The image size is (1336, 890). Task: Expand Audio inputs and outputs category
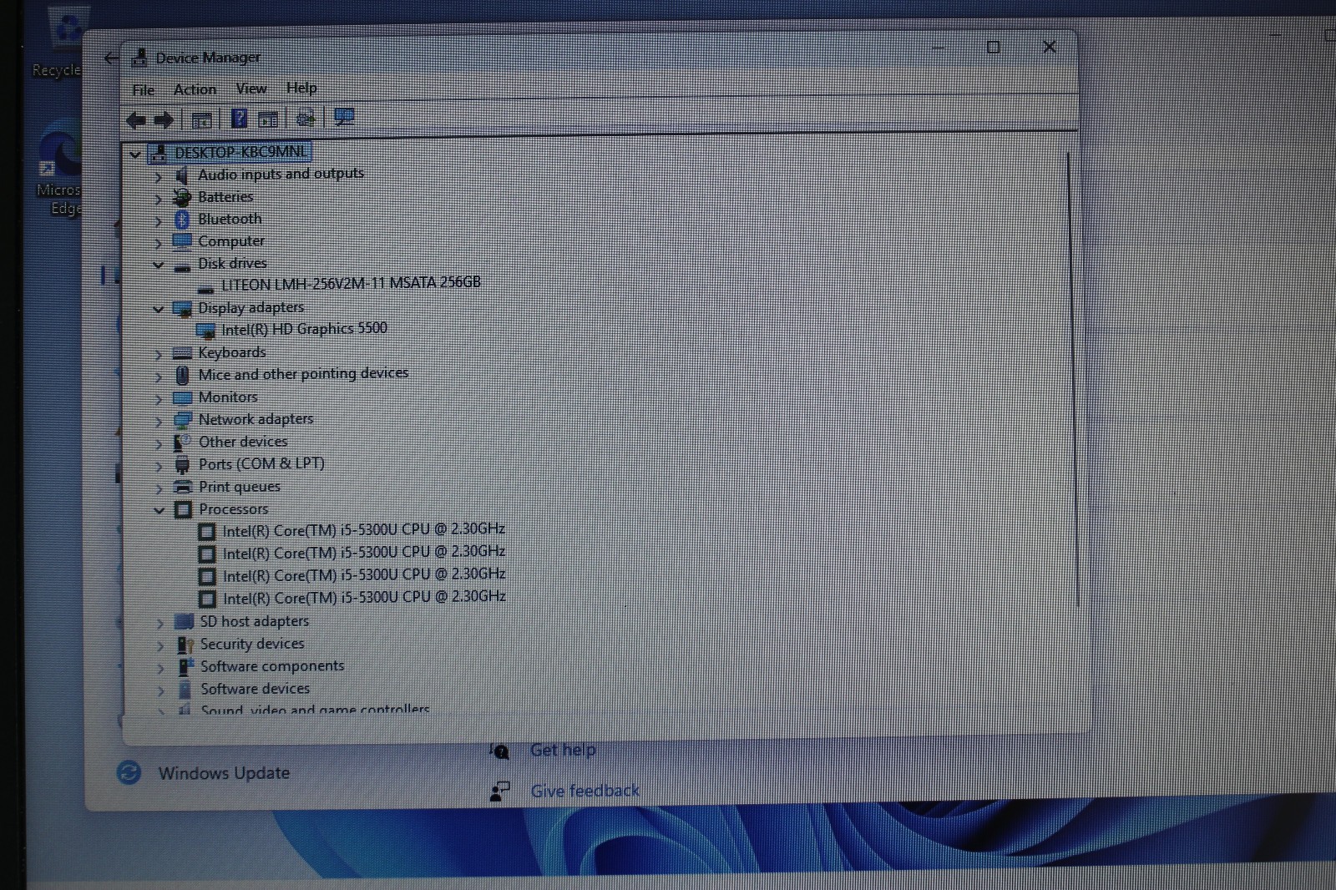click(158, 176)
